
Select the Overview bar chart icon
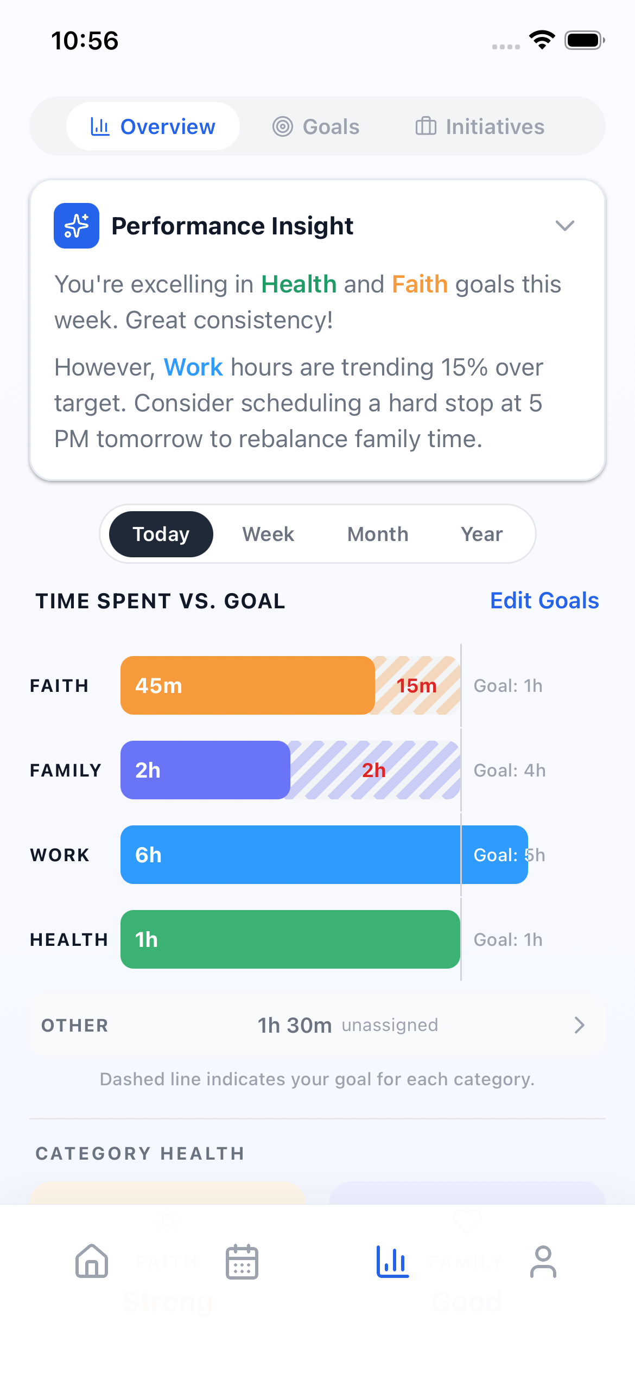point(100,126)
